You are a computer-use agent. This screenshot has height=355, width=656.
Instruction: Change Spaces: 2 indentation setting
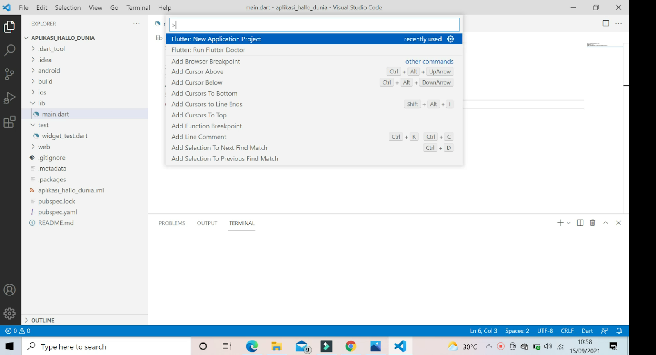click(x=517, y=331)
